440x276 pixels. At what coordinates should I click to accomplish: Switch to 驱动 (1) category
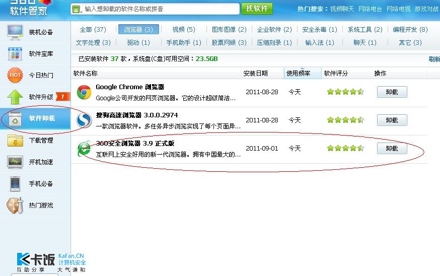point(138,43)
